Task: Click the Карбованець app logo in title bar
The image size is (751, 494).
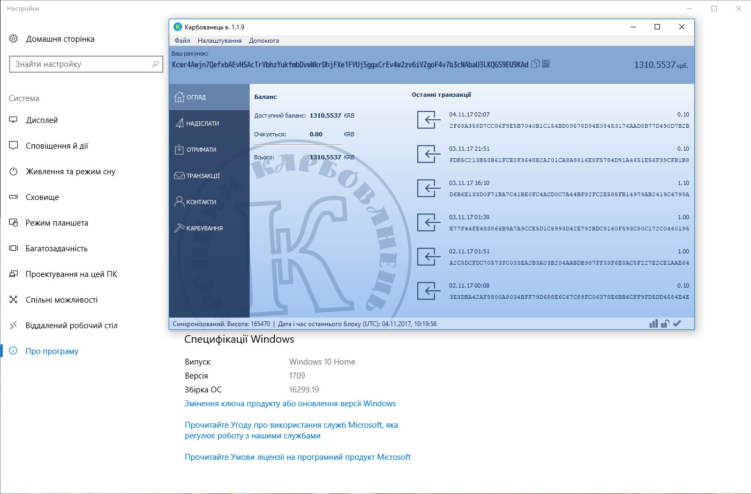Action: (178, 27)
